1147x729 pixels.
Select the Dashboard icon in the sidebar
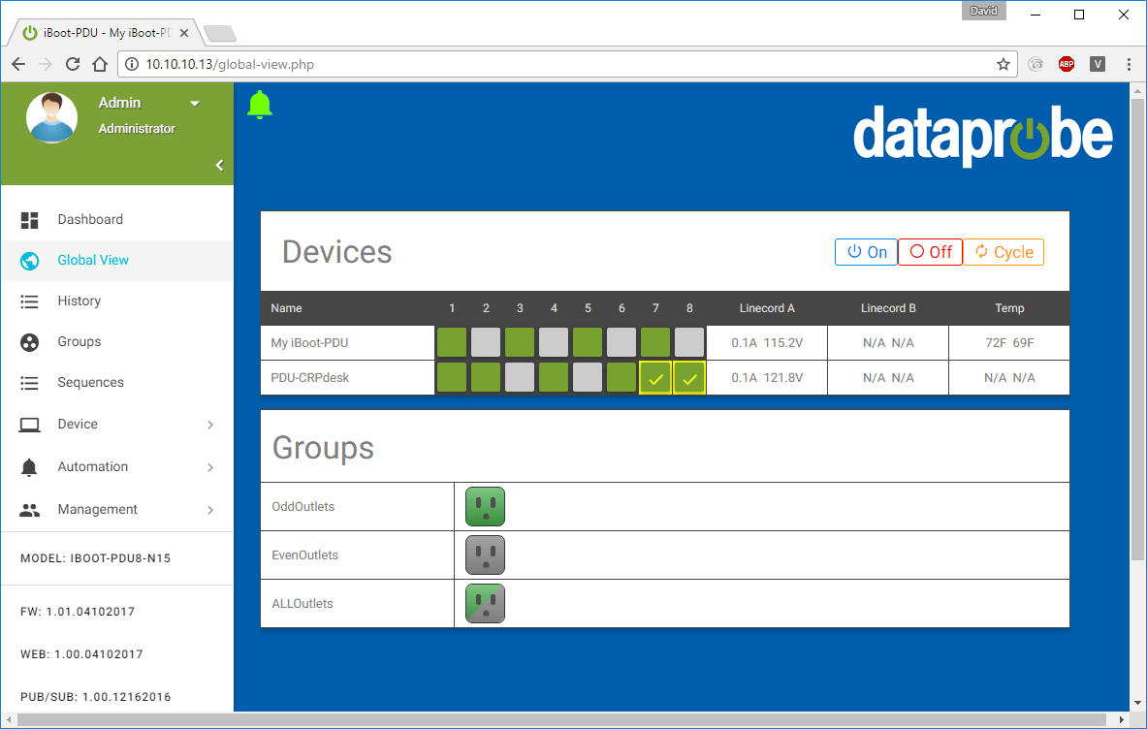pos(29,219)
